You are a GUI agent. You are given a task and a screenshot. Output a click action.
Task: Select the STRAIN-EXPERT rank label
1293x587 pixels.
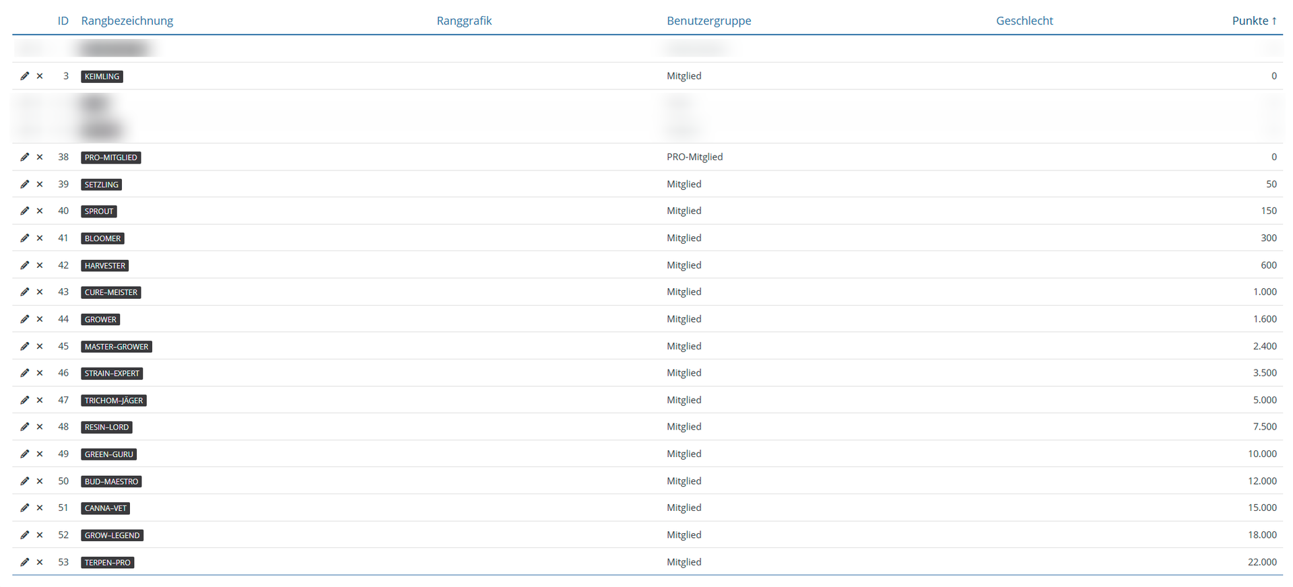112,373
